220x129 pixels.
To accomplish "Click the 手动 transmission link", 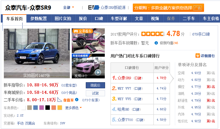I will pyautogui.click(x=20, y=123).
